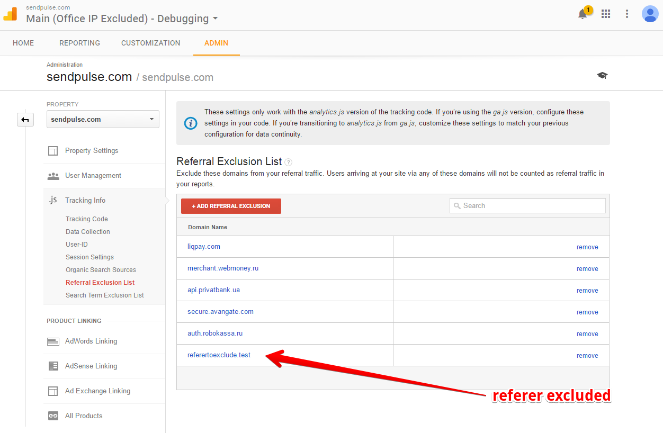Open Ad Exchange Linking
Image resolution: width=663 pixels, height=433 pixels.
point(97,391)
